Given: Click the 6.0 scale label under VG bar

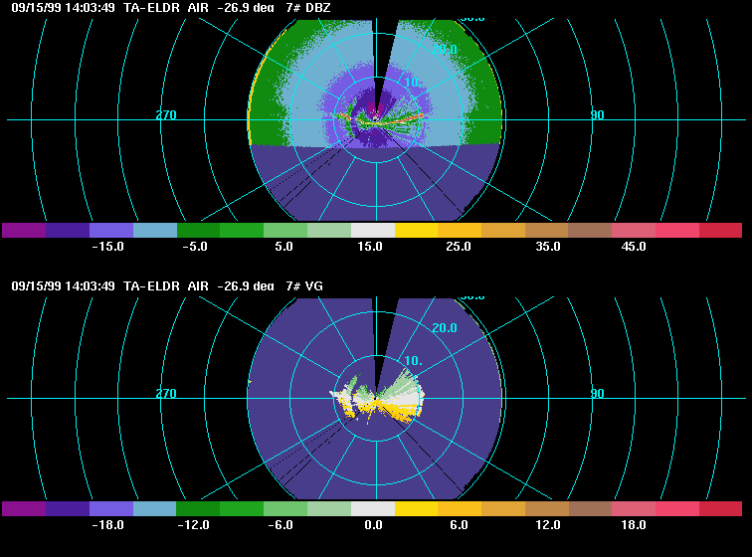Looking at the screenshot, I should click(x=459, y=525).
